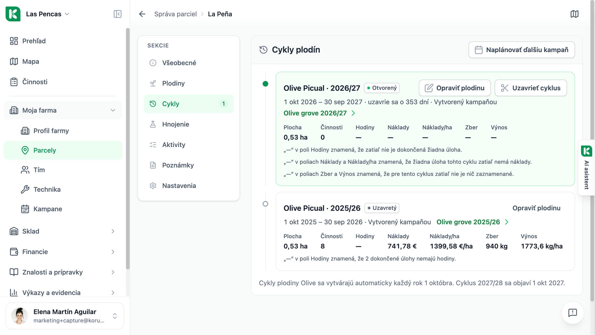Open Technika in the sidebar
The image size is (595, 335).
click(63, 189)
